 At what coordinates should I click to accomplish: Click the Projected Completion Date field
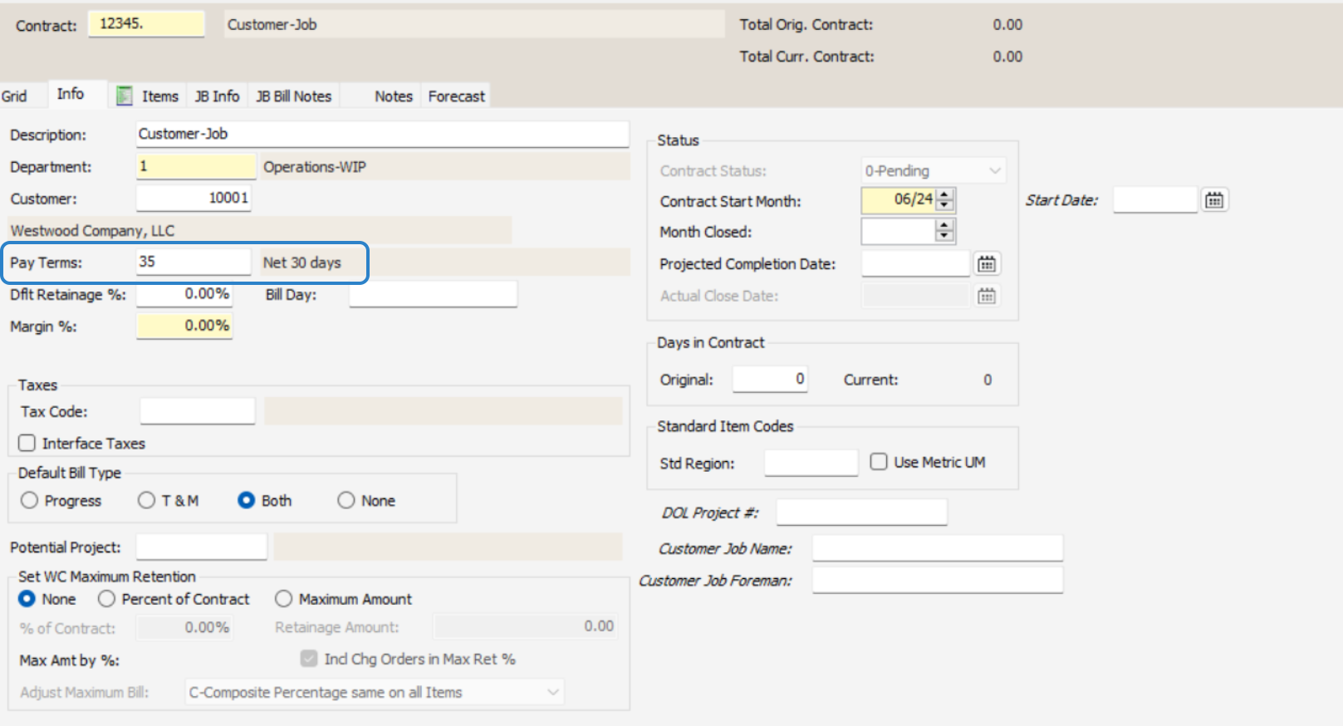915,264
